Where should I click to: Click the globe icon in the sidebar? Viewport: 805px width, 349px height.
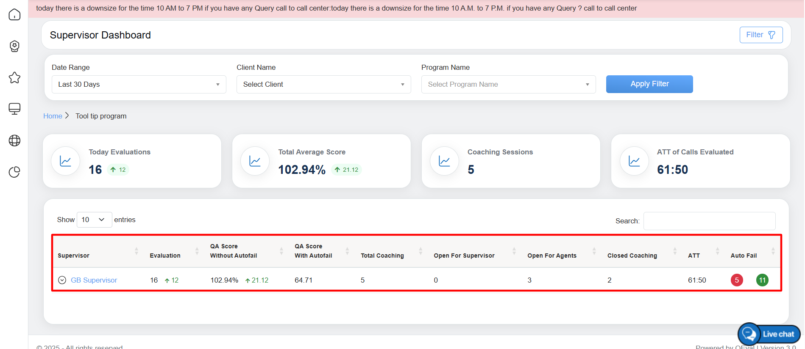coord(14,140)
